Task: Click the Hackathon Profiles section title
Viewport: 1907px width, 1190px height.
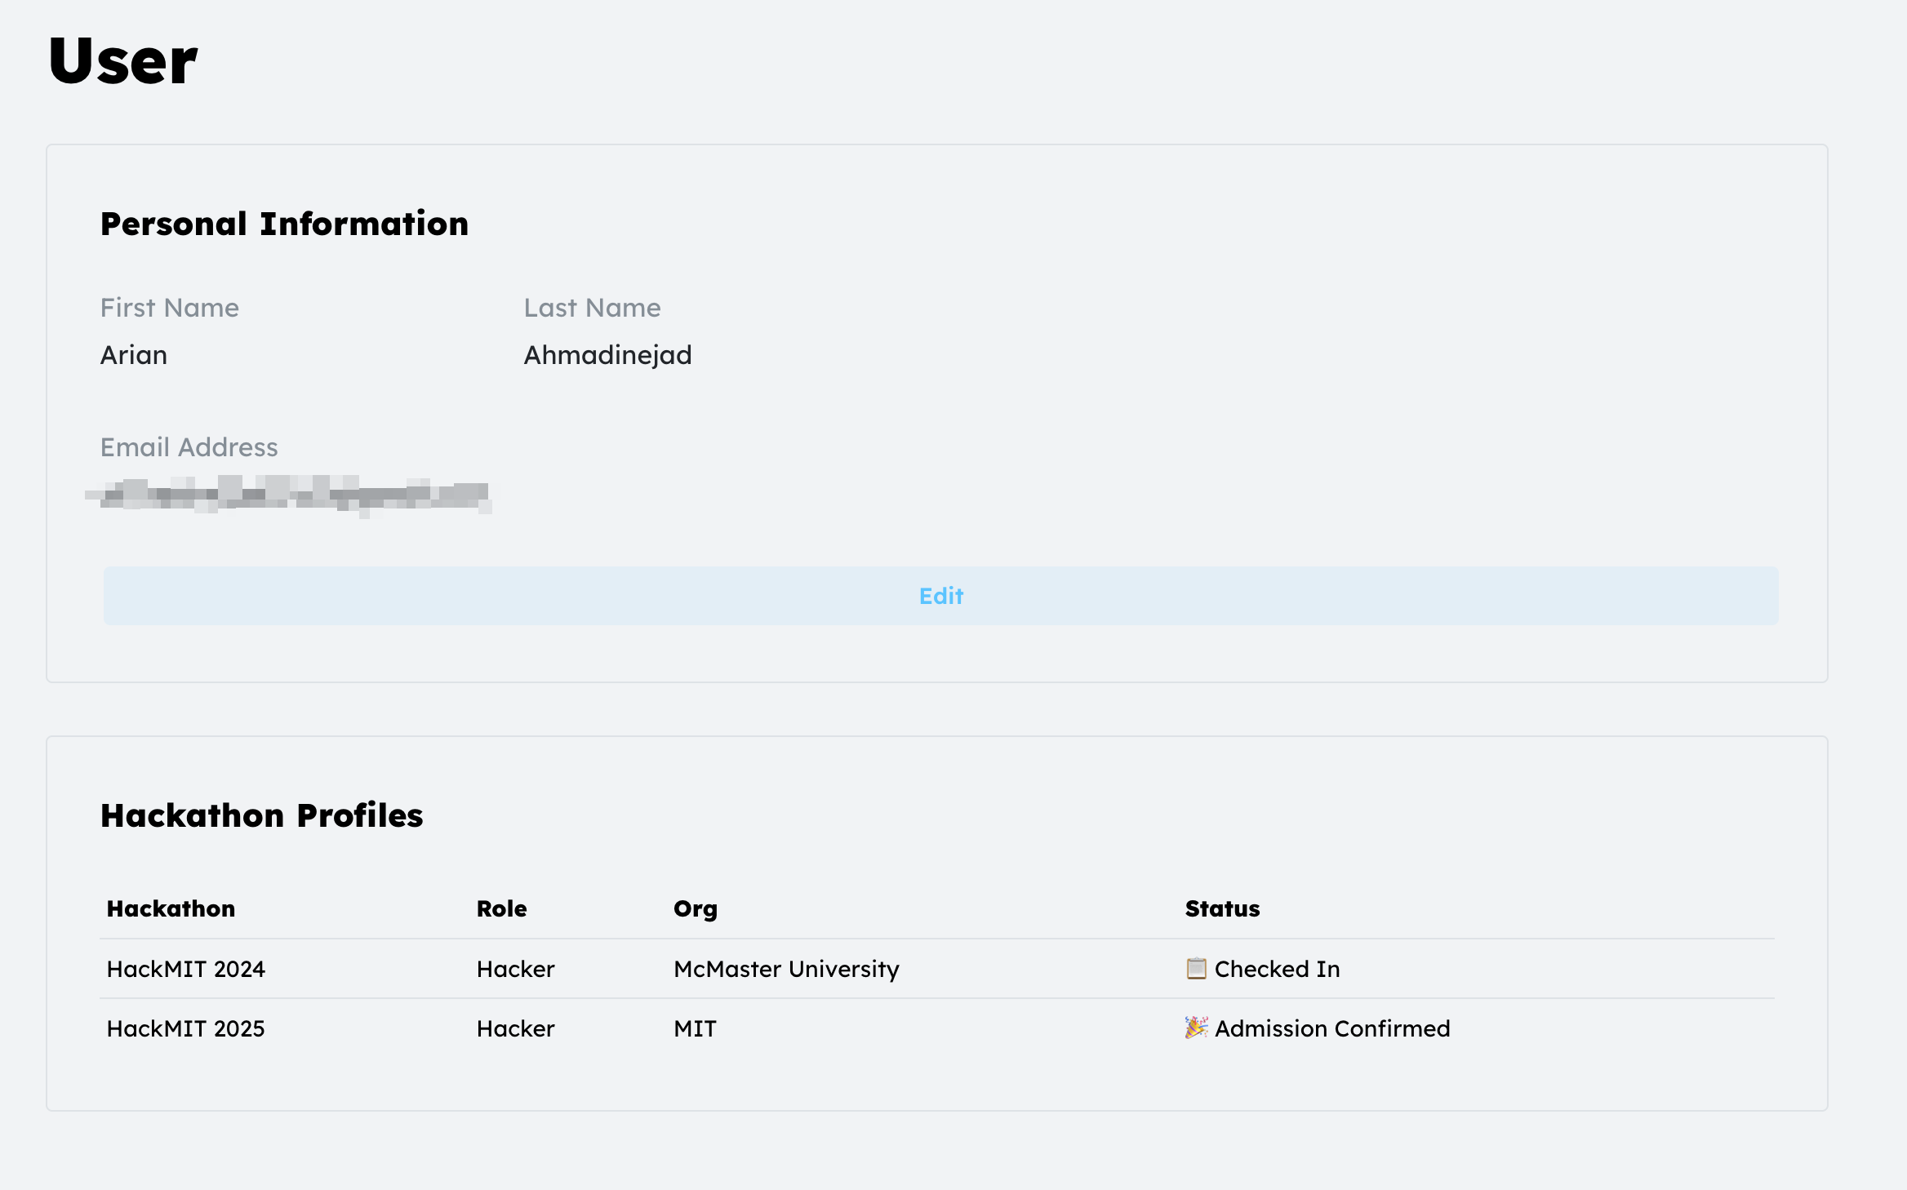Action: pos(262,815)
